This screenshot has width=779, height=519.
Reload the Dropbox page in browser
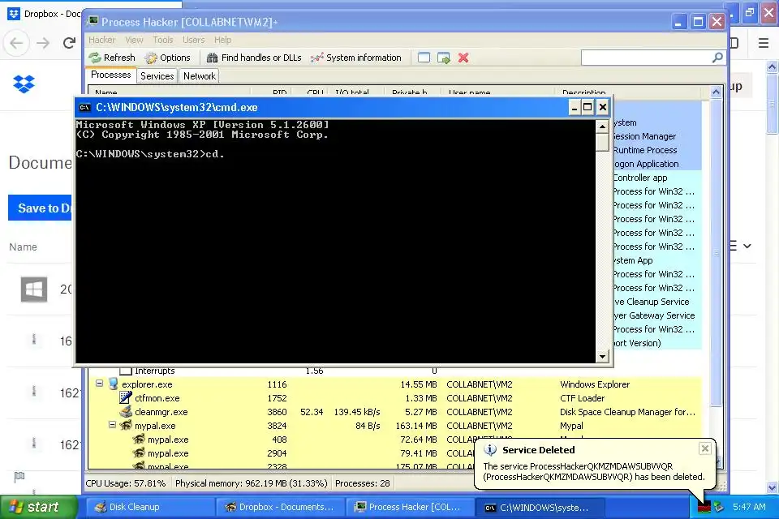coord(69,43)
